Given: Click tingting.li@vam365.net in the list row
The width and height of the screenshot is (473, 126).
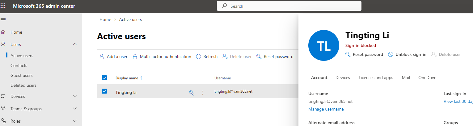Looking at the screenshot, I should click(234, 91).
